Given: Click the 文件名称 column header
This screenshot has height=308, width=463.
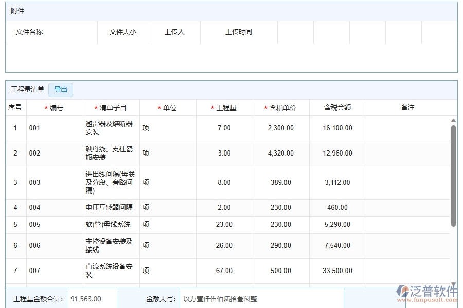Looking at the screenshot, I should tap(29, 32).
